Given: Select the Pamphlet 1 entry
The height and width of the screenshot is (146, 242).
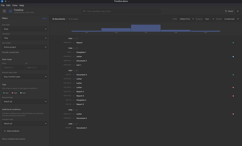Looking at the screenshot, I should 81,53.
